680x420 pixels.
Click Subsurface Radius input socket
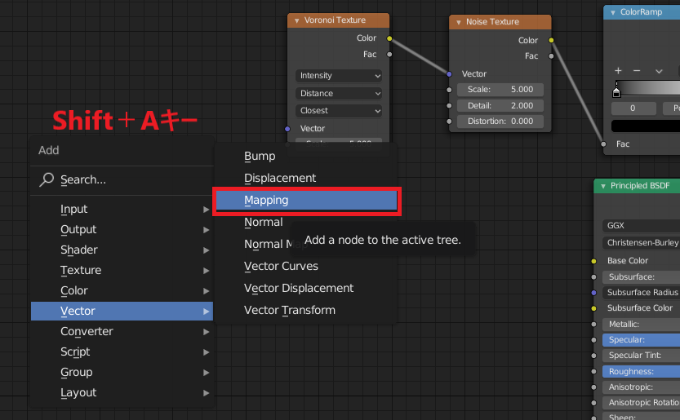[594, 293]
